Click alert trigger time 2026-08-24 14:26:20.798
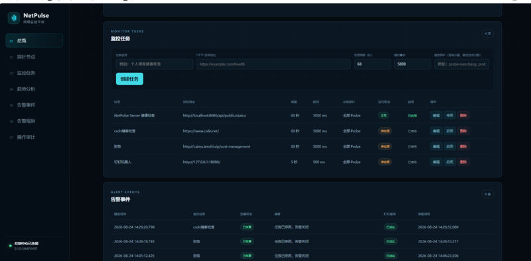 click(x=134, y=227)
